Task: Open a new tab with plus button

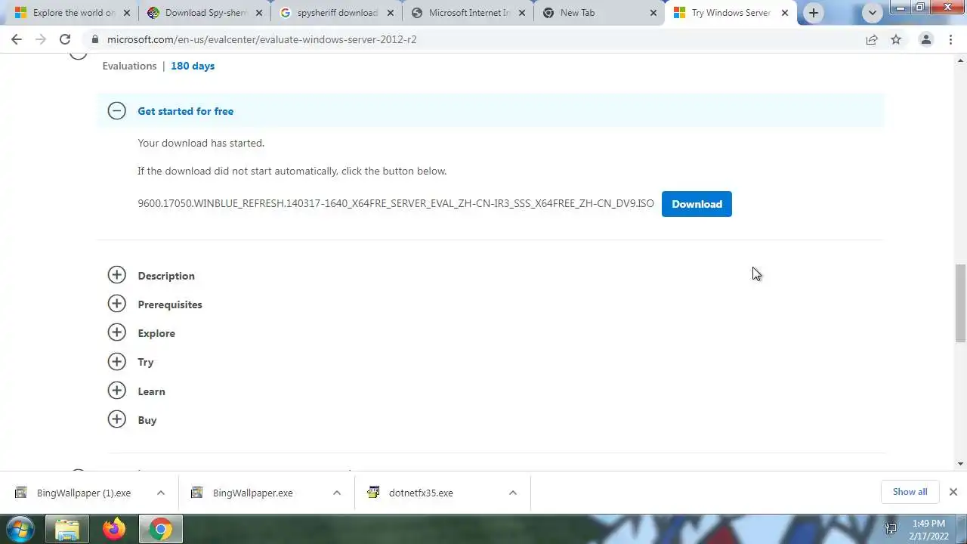Action: 814,13
